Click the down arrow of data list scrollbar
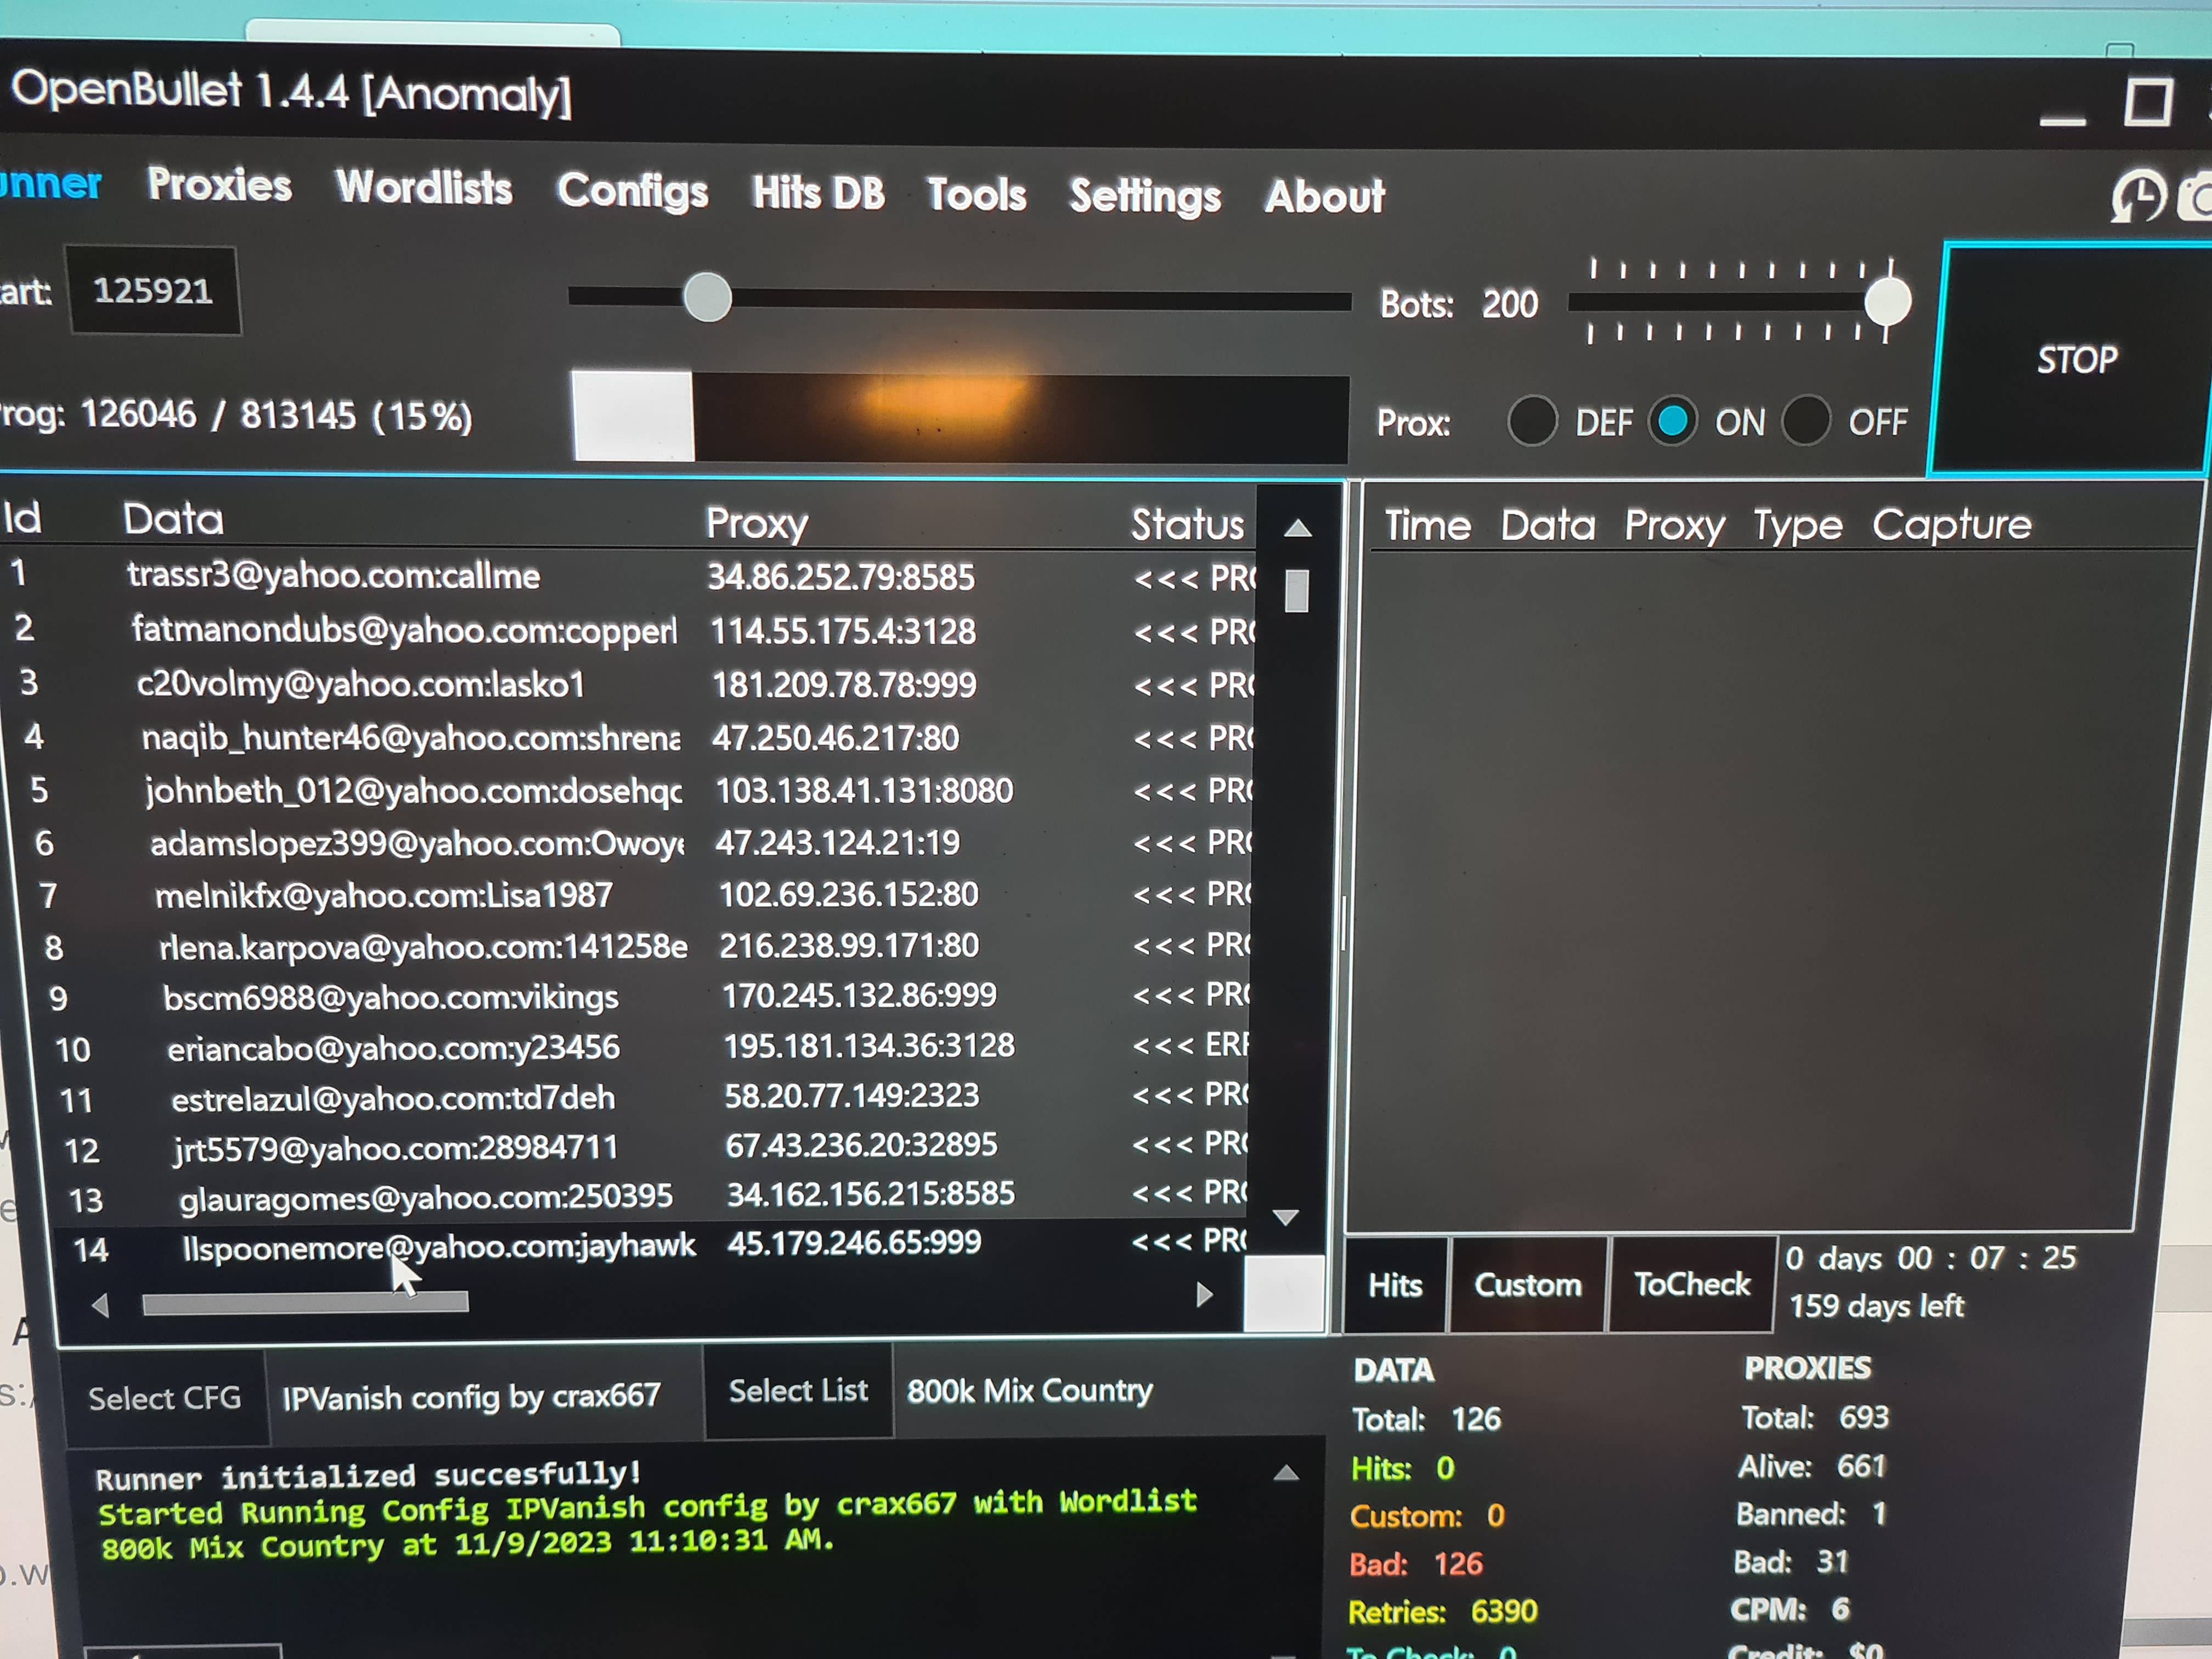Viewport: 2212px width, 1659px height. [x=1286, y=1217]
